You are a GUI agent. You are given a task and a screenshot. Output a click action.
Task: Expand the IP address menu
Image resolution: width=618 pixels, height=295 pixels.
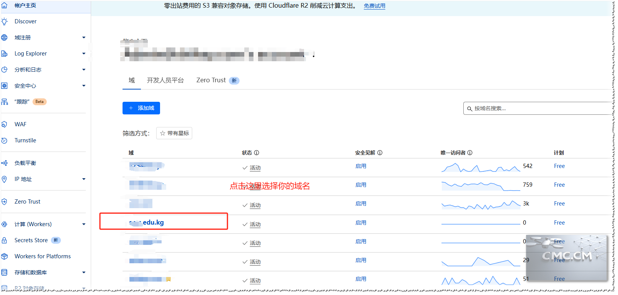click(x=84, y=179)
